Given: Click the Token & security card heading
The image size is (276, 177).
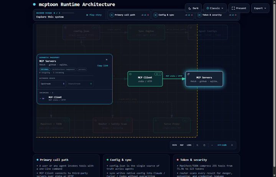Looking at the screenshot, I should tap(194, 160).
